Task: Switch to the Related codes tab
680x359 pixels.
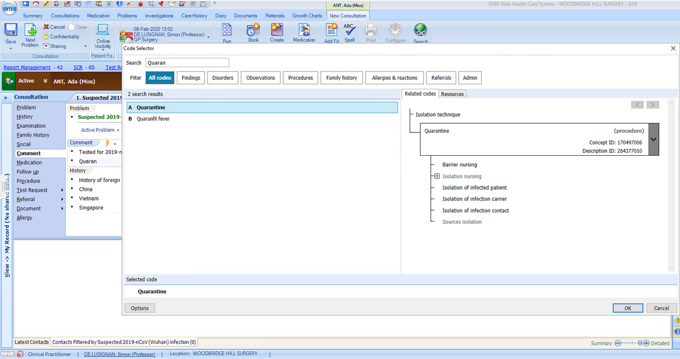Action: tap(420, 93)
